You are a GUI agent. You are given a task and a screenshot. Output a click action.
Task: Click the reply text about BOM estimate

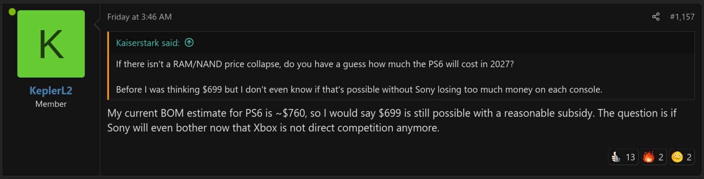[392, 113]
